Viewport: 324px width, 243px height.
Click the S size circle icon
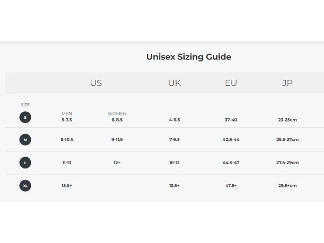point(25,117)
